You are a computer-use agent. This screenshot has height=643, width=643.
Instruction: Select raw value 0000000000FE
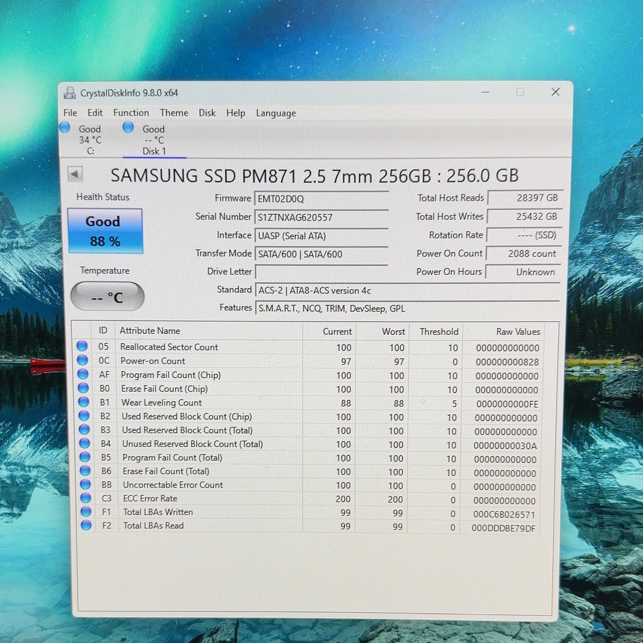point(507,404)
